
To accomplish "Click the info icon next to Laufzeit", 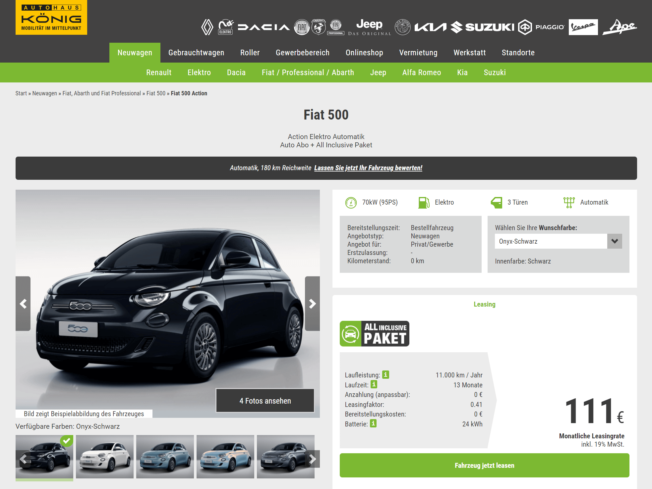I will coord(374,384).
